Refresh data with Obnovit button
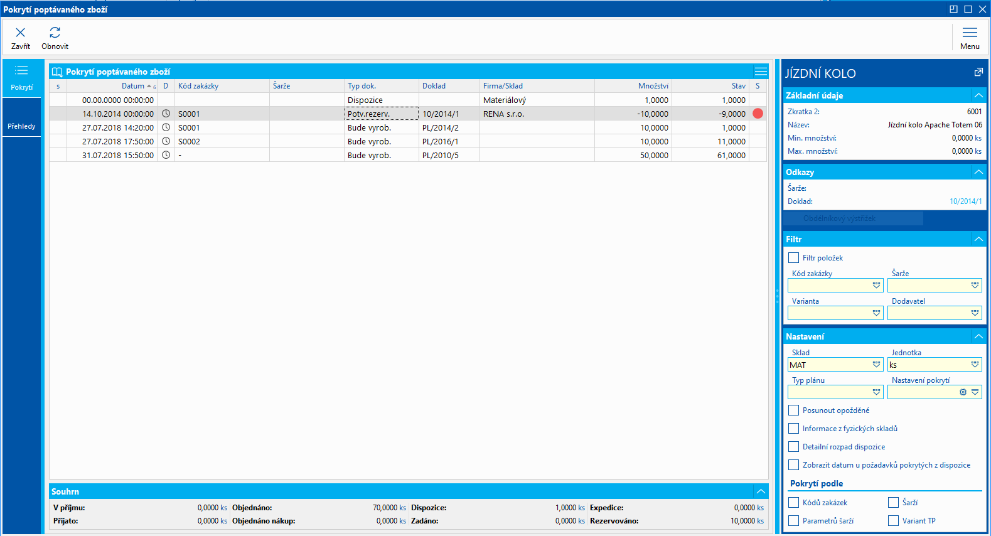 pos(55,38)
